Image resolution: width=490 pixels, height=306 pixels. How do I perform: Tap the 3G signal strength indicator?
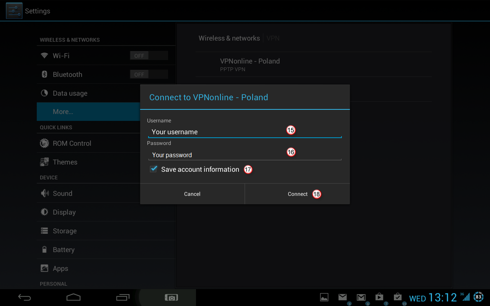[x=465, y=296]
